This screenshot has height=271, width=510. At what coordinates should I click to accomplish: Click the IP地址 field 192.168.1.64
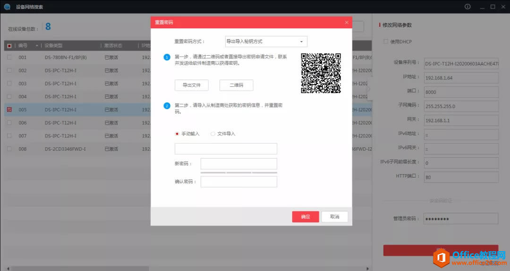point(461,78)
